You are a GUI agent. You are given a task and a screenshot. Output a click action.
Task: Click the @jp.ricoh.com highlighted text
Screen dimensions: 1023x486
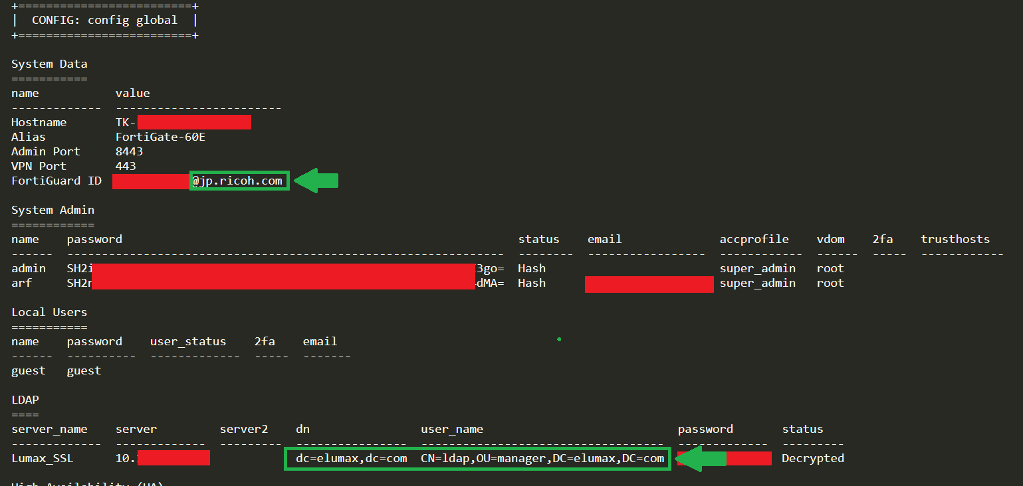[x=237, y=181]
